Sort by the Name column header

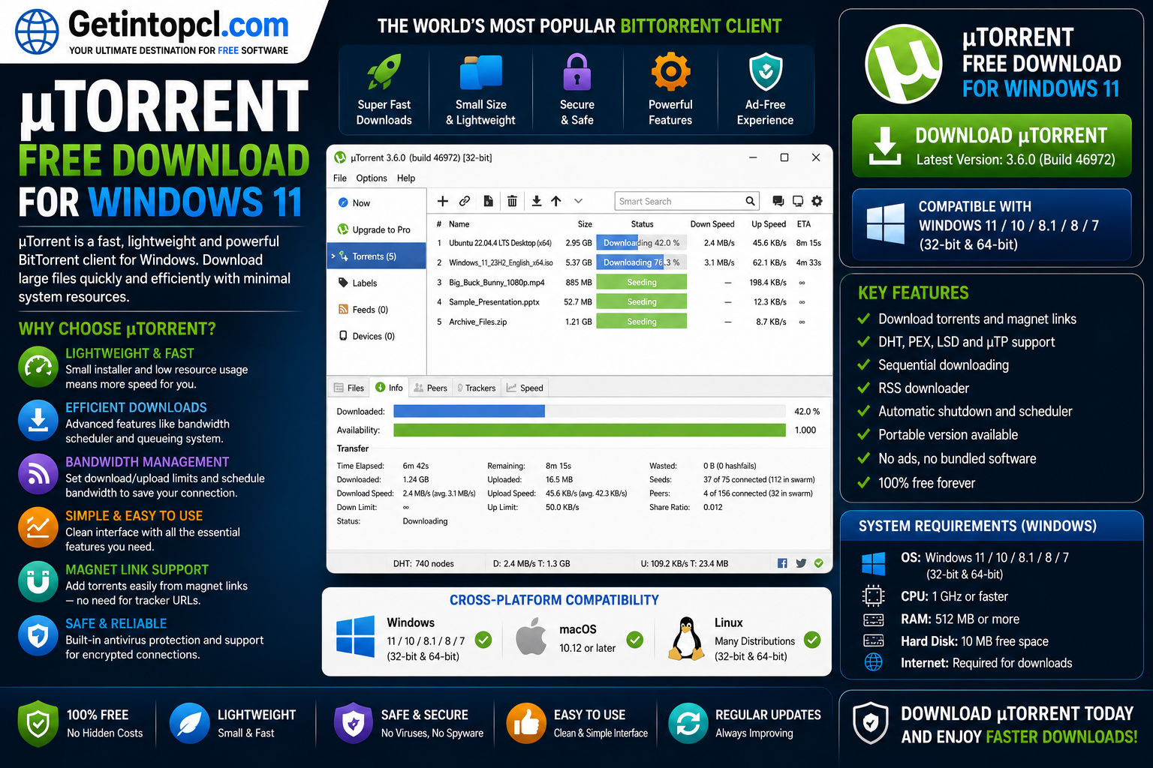click(x=459, y=224)
